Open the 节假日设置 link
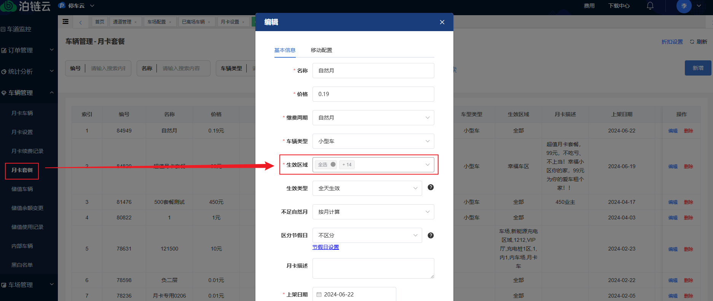The image size is (713, 301). pyautogui.click(x=325, y=247)
